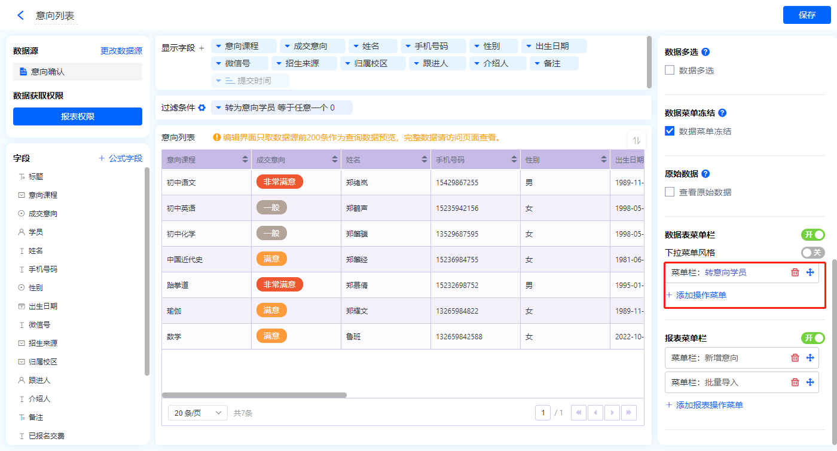
Task: Delete the 批量导入 menu item
Action: [795, 382]
